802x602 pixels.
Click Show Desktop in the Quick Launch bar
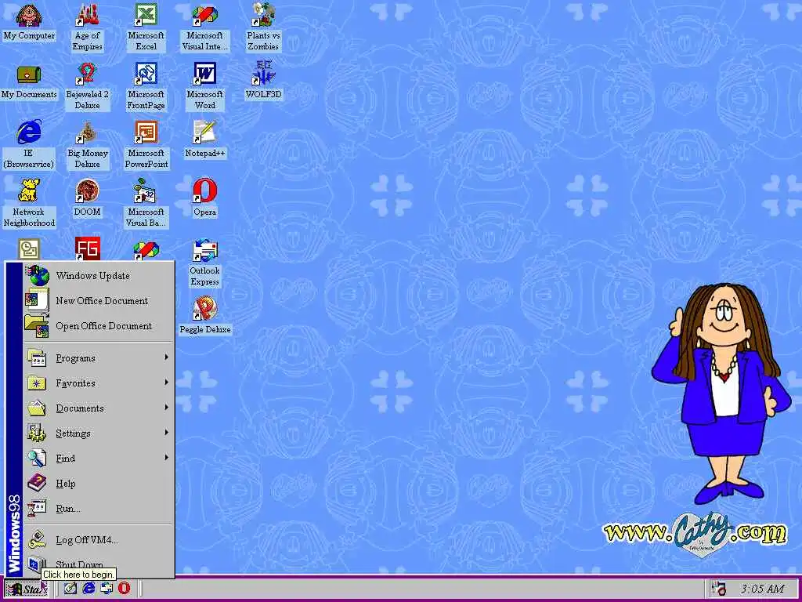coord(70,588)
